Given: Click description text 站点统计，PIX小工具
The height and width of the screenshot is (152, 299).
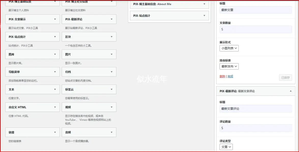Looking at the screenshot, I should tap(21, 46).
